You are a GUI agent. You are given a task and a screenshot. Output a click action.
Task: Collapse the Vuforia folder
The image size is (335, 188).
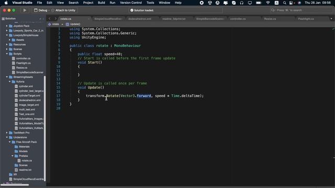click(x=9, y=81)
